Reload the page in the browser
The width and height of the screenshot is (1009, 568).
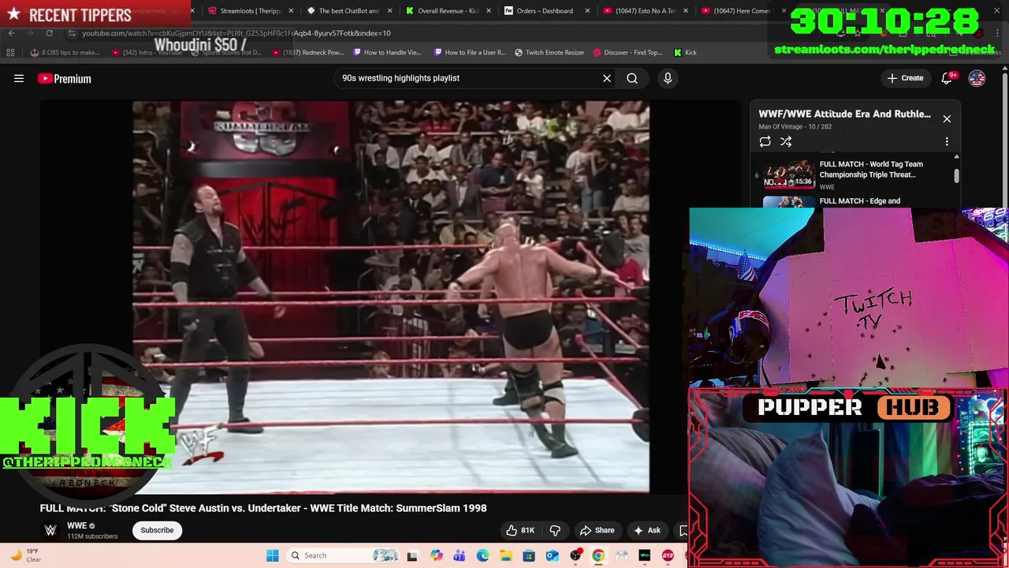tap(49, 33)
